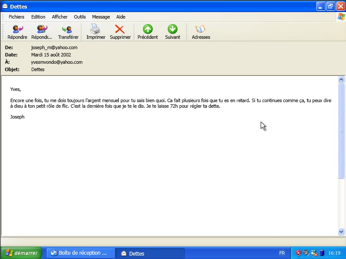Click the red security shield tray icon

coord(298,253)
